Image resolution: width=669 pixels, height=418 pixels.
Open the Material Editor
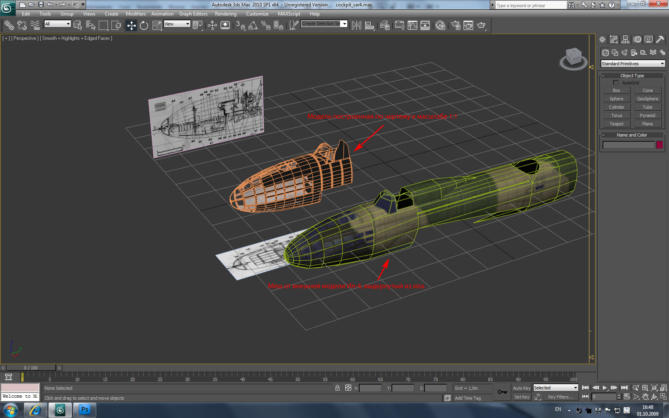pos(440,25)
